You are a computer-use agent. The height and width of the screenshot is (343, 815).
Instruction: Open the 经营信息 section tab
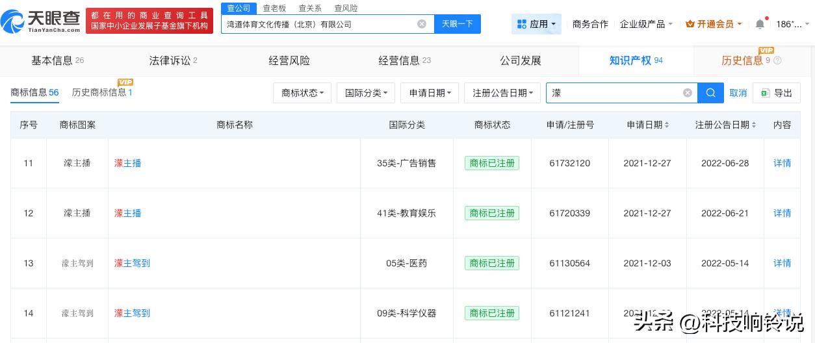405,60
